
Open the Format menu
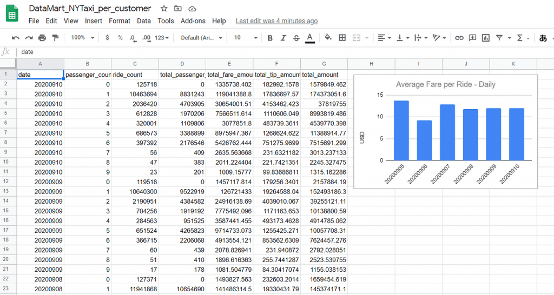tap(120, 21)
